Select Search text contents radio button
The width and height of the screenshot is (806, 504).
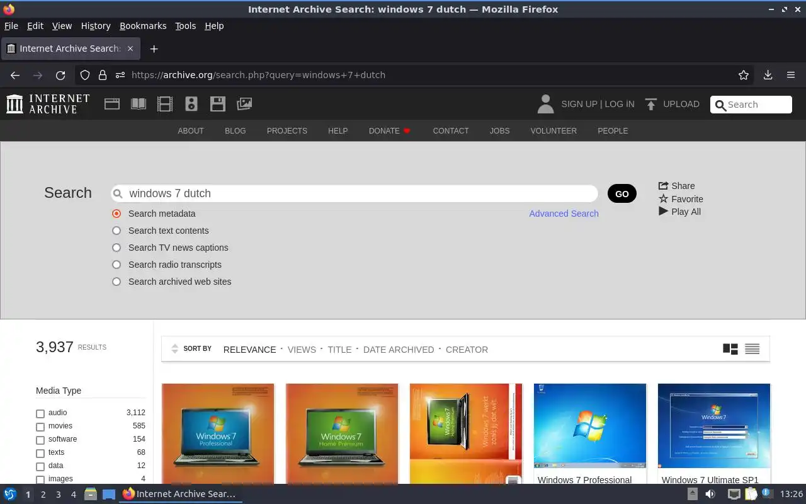coord(116,231)
